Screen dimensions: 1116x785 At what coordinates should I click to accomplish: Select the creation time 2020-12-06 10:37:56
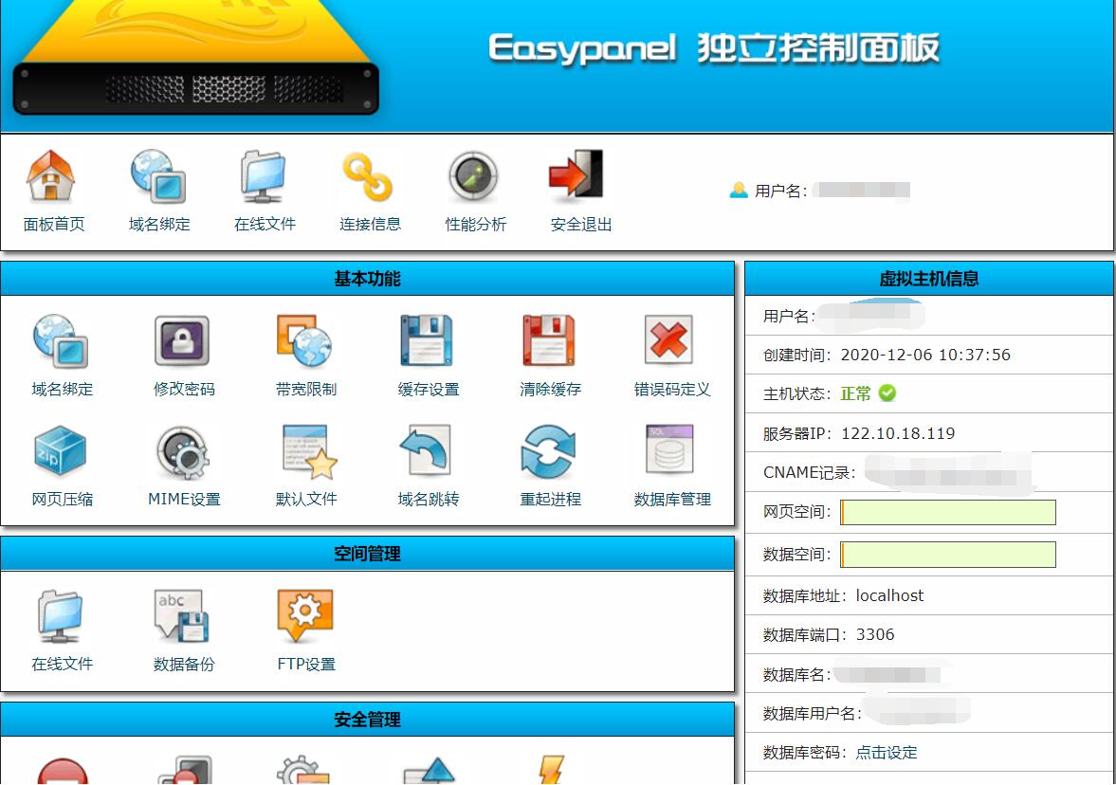pyautogui.click(x=925, y=355)
